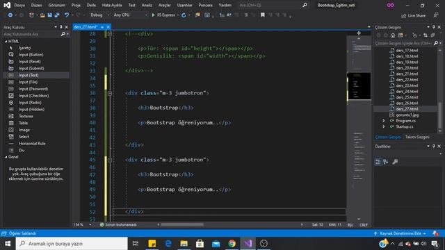Image resolution: width=445 pixels, height=250 pixels.
Task: Collapse the code block at line 45
Action: (x=110, y=160)
